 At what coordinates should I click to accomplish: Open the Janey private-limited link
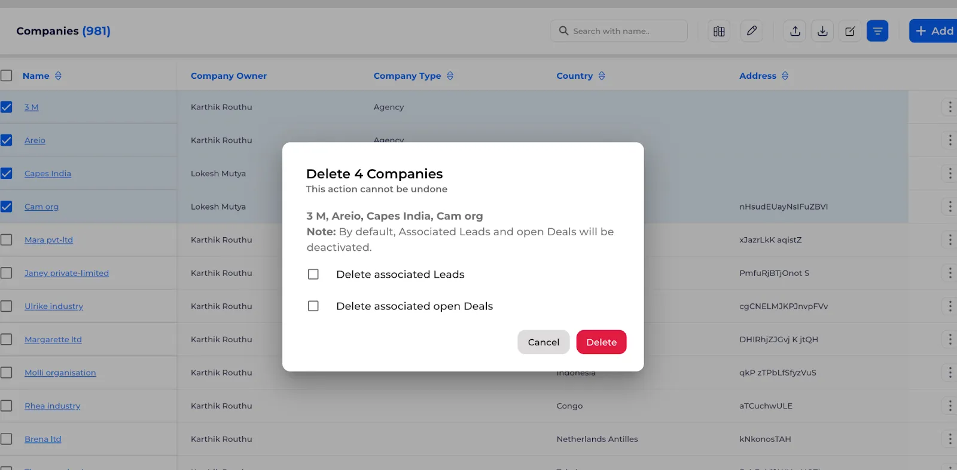coord(66,273)
